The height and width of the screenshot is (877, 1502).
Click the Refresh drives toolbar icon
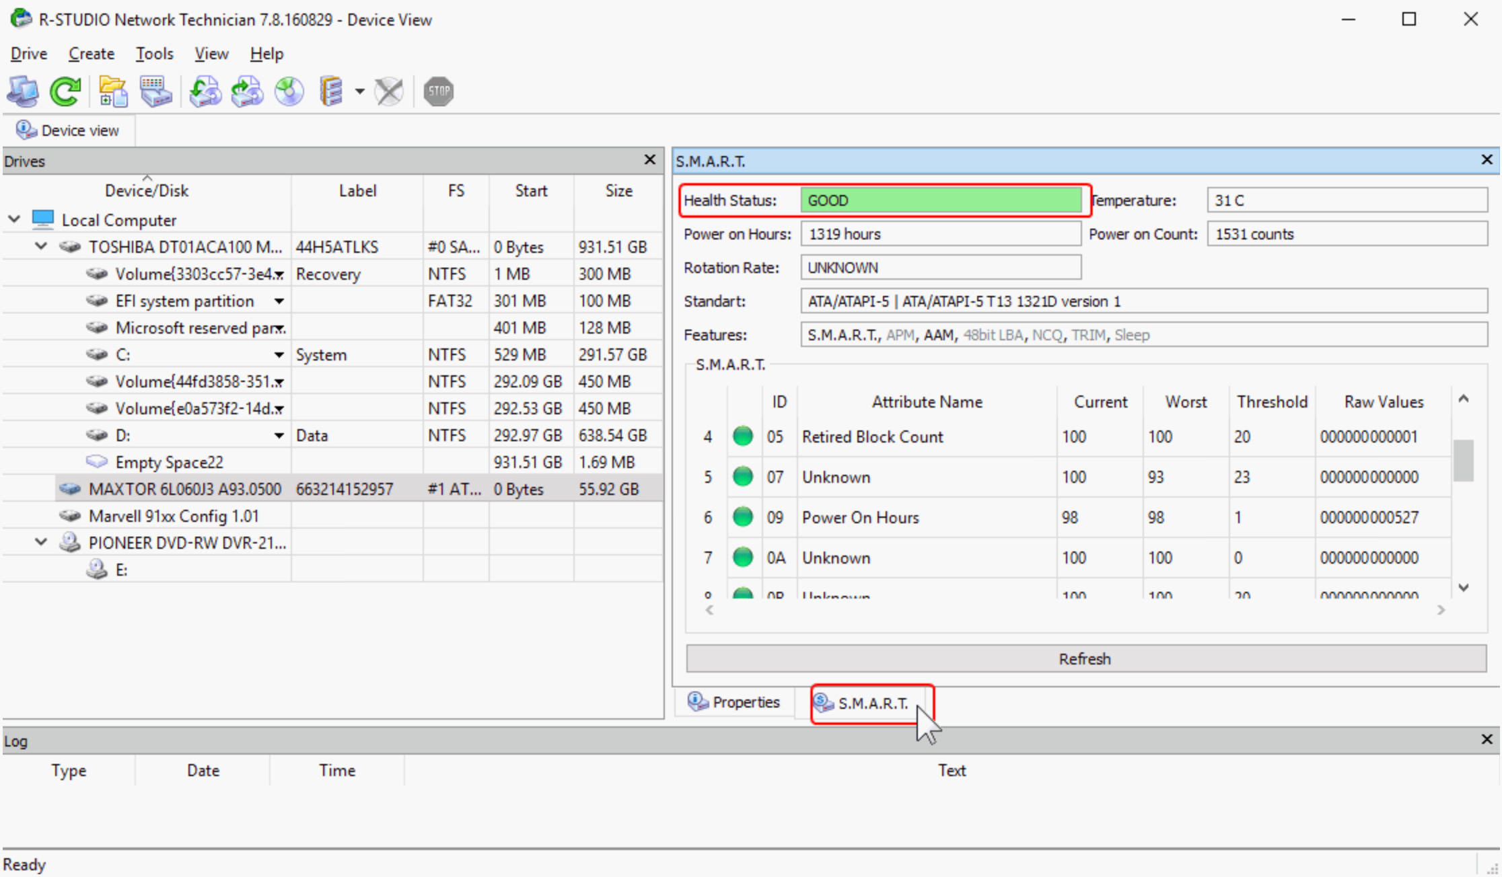(65, 91)
